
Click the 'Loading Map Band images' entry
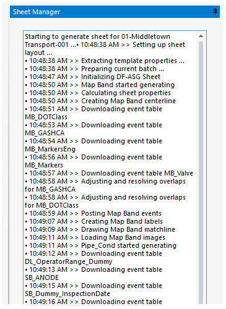click(95, 237)
